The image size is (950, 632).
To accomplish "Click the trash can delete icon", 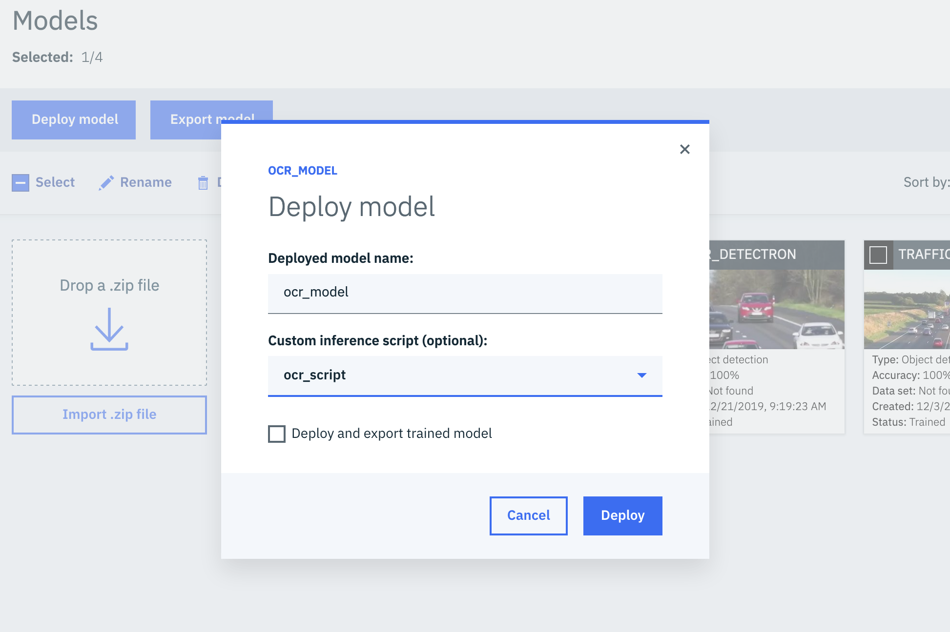I will [x=203, y=182].
